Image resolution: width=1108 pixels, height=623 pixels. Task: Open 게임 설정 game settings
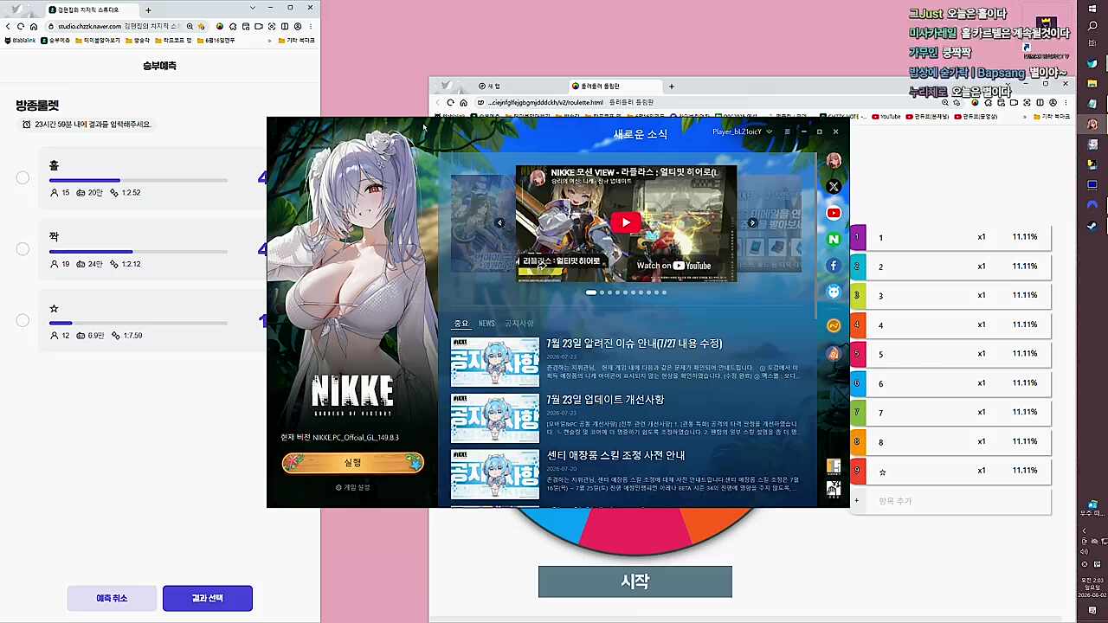click(x=353, y=487)
